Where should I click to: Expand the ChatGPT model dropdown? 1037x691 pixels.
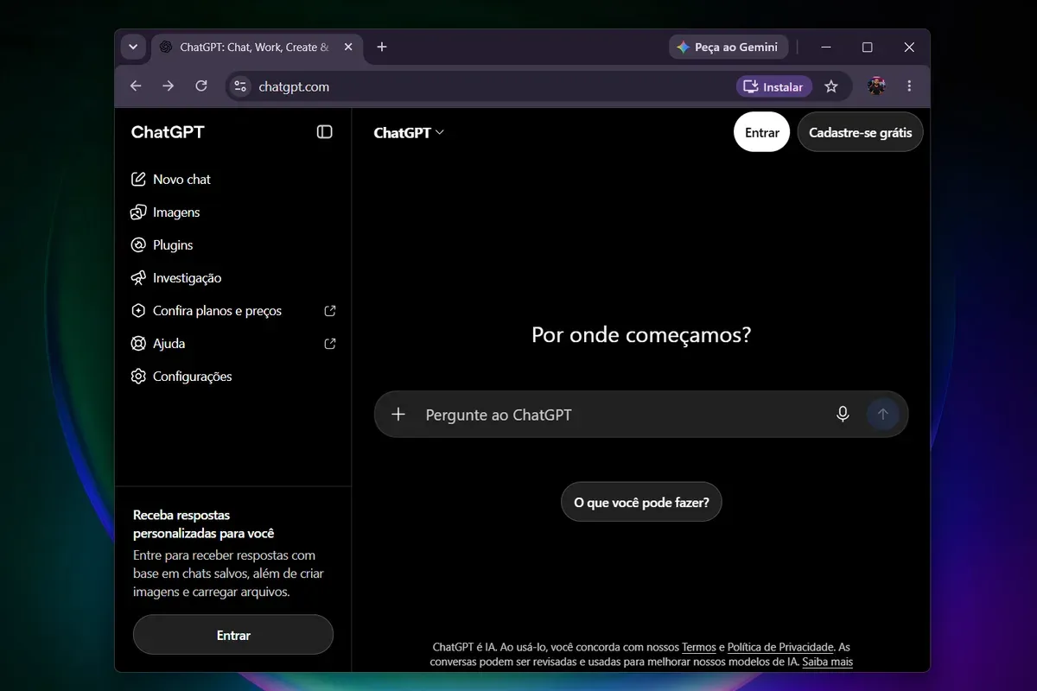pos(409,133)
